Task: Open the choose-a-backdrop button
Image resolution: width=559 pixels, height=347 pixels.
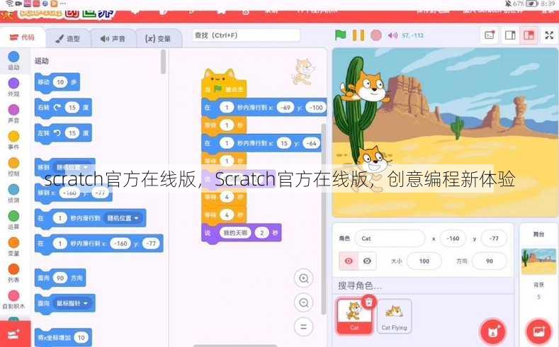Action: point(538,331)
